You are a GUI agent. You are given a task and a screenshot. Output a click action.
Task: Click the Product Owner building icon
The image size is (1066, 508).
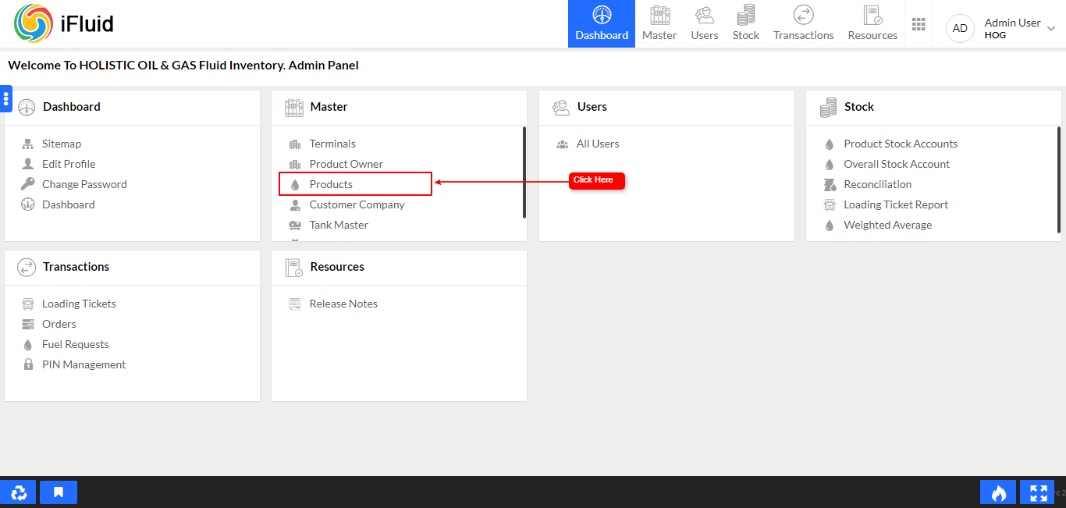pyautogui.click(x=295, y=164)
